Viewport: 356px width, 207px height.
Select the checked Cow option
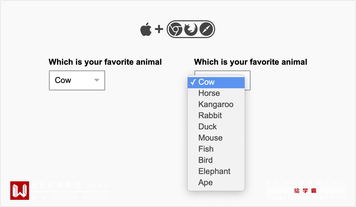pos(216,82)
